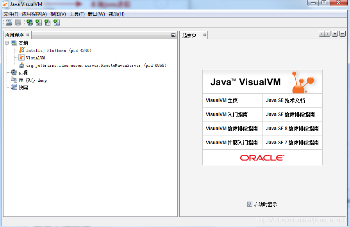
Task: Click the 启动时显示 label text
Action: 265,204
